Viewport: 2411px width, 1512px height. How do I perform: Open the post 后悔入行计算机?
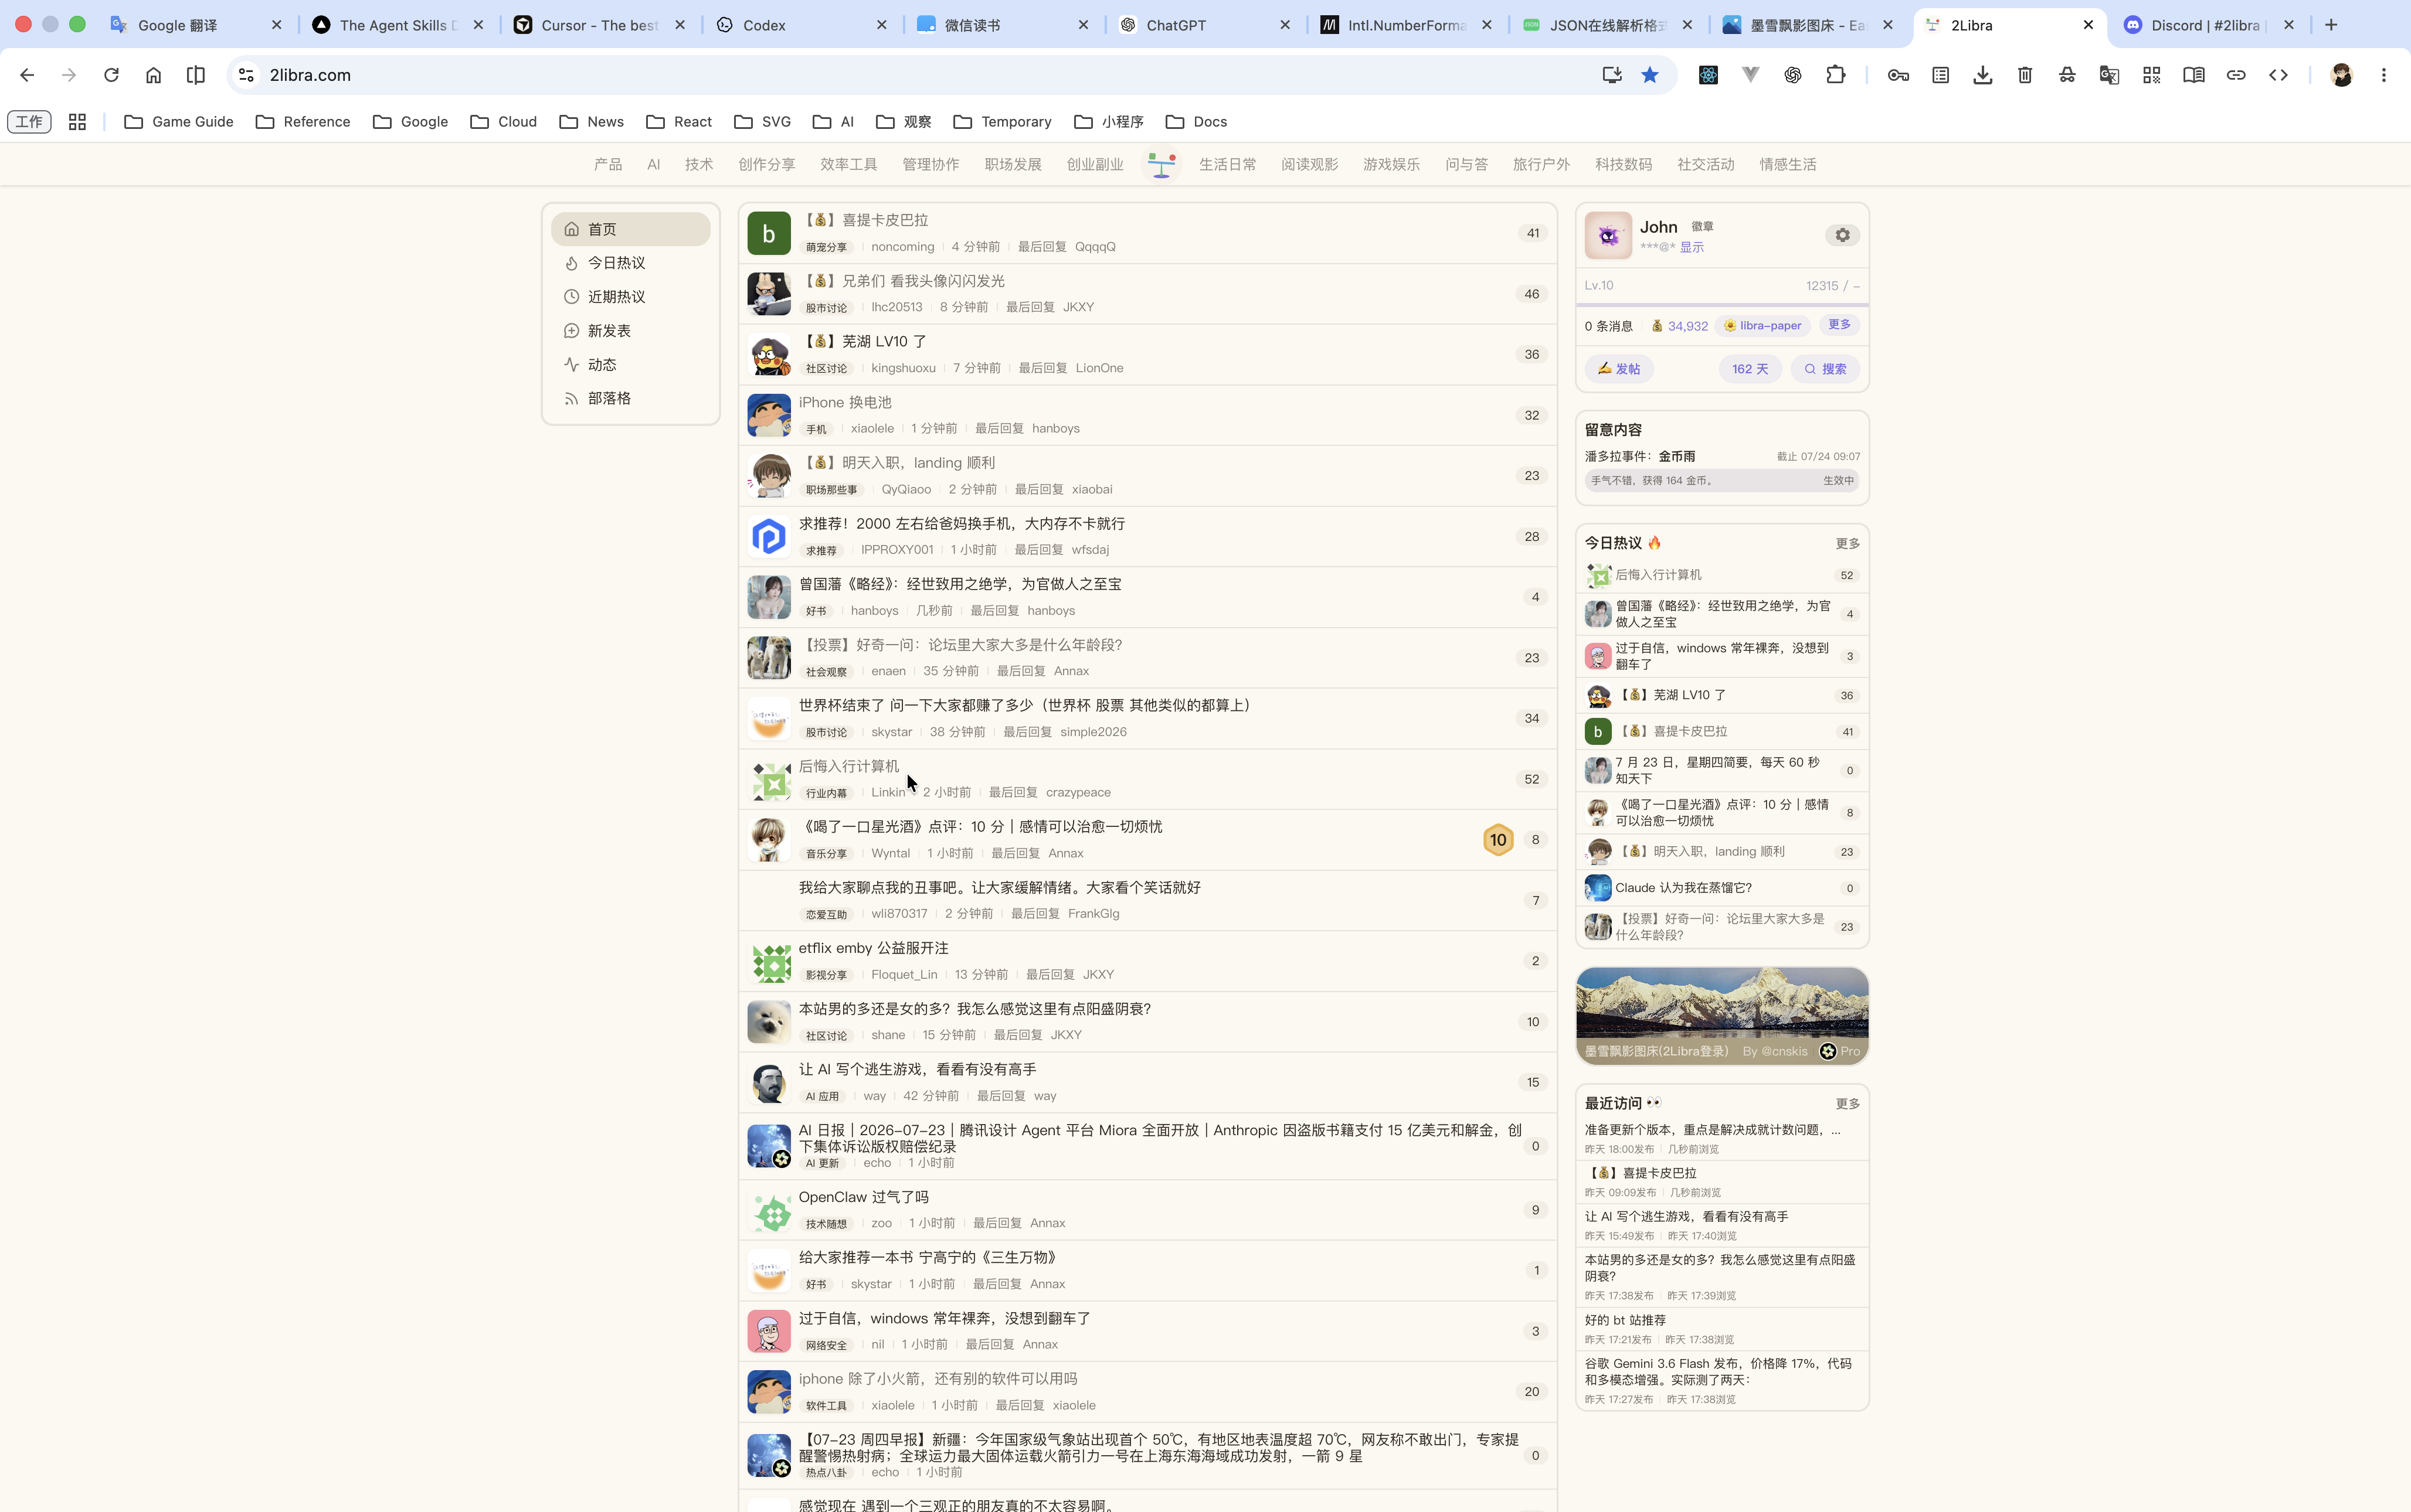(848, 766)
